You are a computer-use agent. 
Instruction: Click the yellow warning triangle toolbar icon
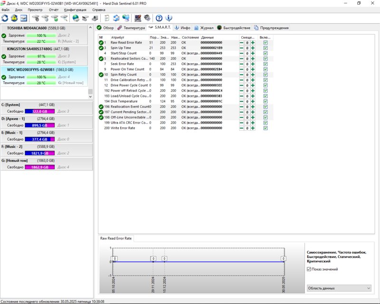(x=14, y=18)
